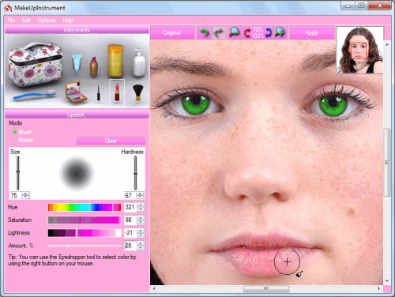Click the 70% 100% zoom preset button
Screen dimensions: 395x297
click(258, 32)
